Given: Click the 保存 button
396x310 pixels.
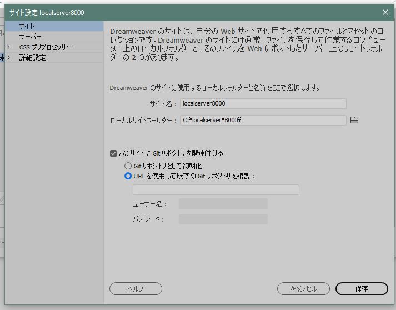Looking at the screenshot, I should [x=362, y=288].
